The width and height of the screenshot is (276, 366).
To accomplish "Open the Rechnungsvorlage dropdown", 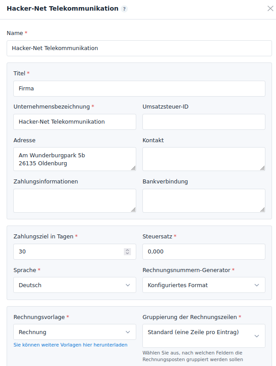I will (74, 332).
